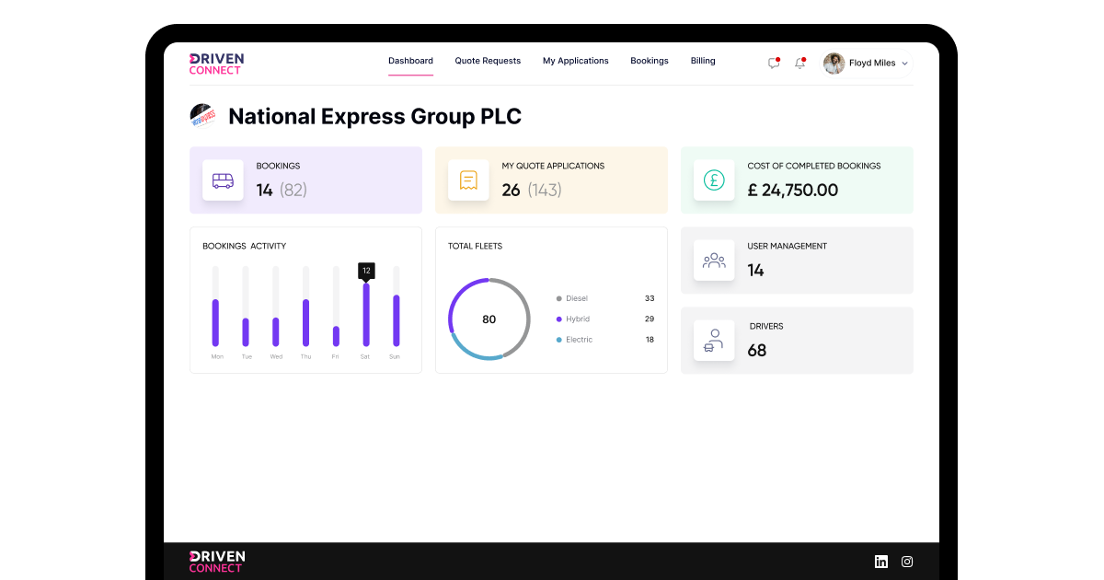This screenshot has height=580, width=1104.
Task: Click the Driven Connect header logo
Action: coord(216,64)
